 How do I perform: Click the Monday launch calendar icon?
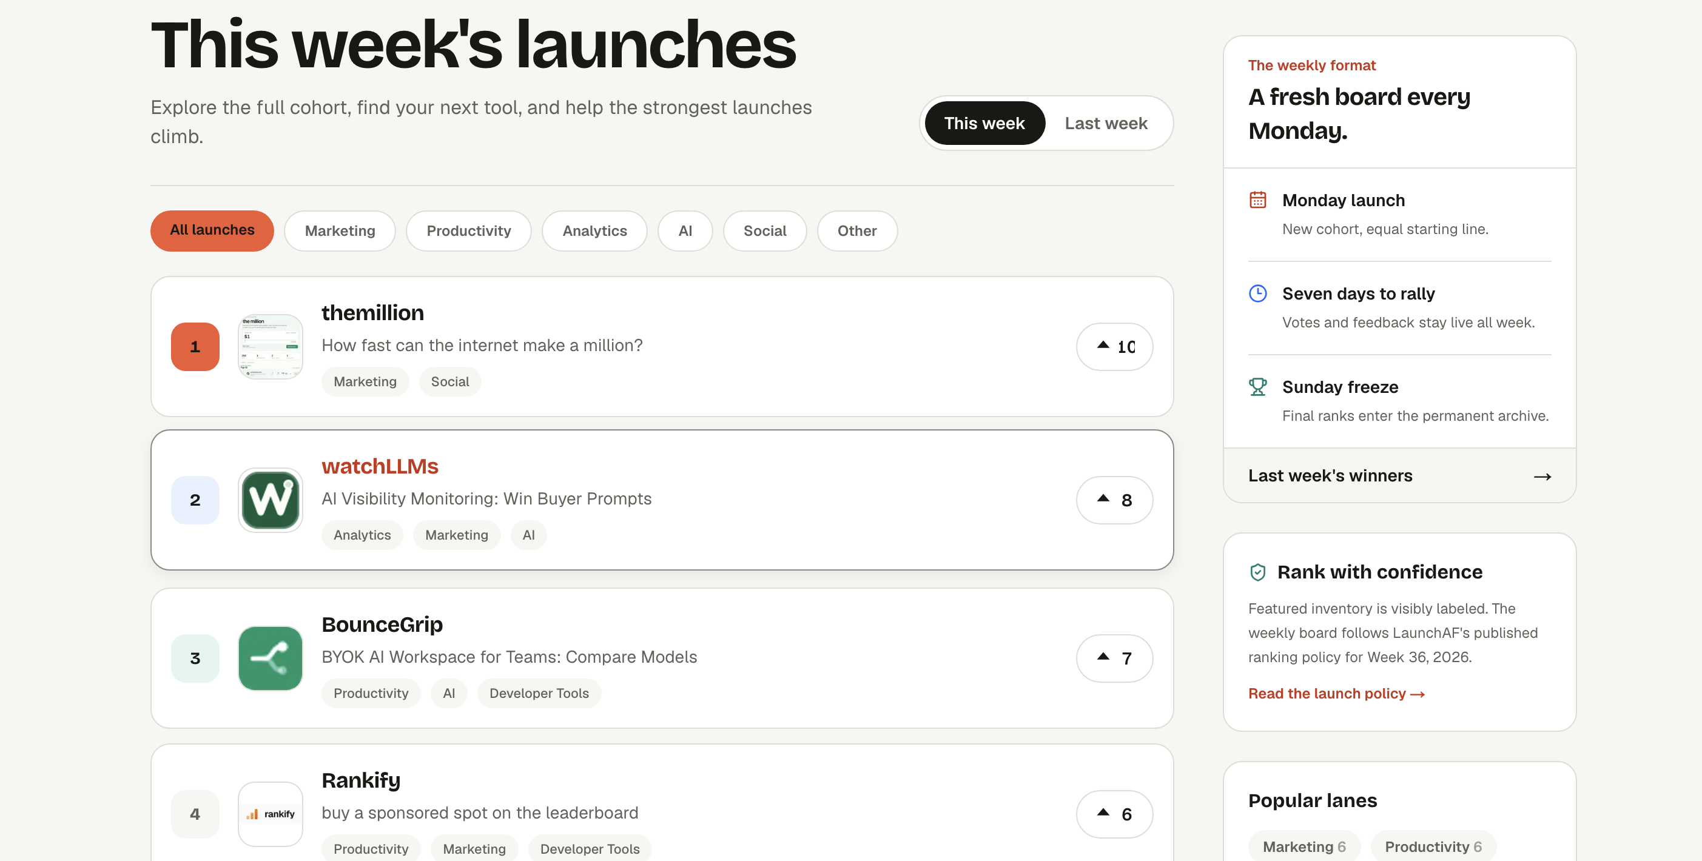[1257, 199]
